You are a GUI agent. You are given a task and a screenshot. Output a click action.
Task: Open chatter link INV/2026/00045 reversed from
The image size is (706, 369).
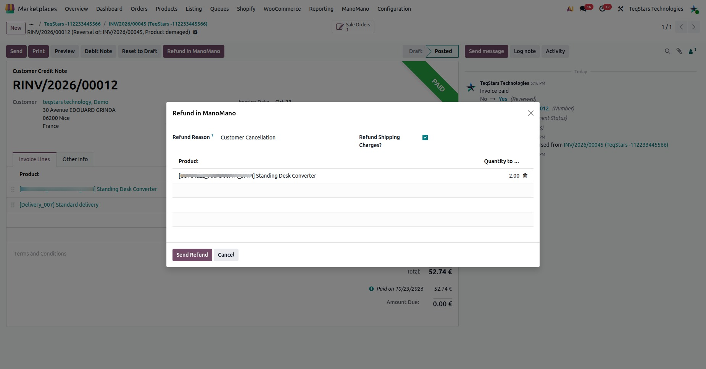point(616,145)
